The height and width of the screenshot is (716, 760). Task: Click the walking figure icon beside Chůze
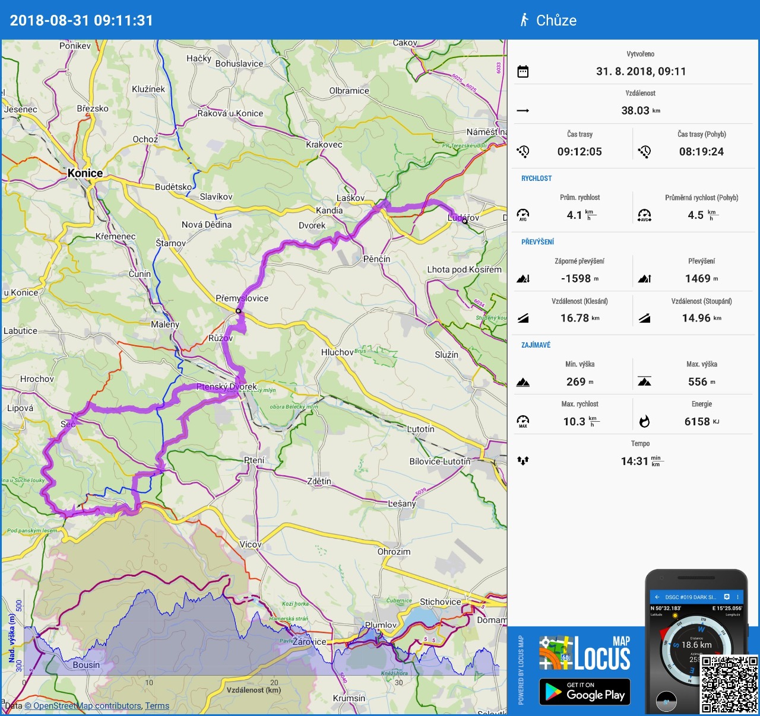[524, 20]
